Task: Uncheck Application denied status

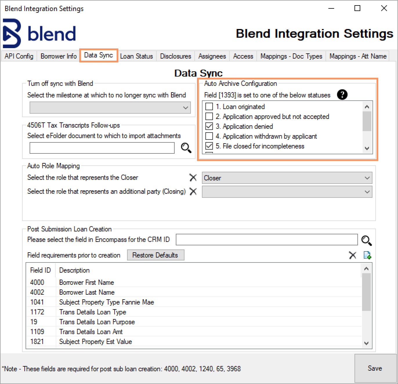Action: (209, 126)
